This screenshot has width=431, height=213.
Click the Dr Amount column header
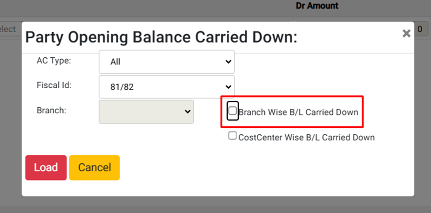coord(317,6)
